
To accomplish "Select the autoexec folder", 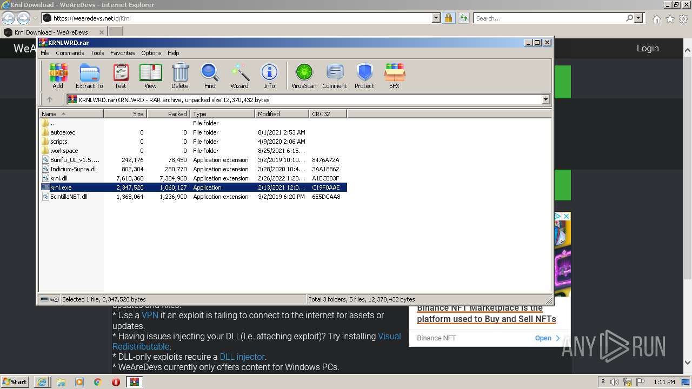I will [192, 132].
